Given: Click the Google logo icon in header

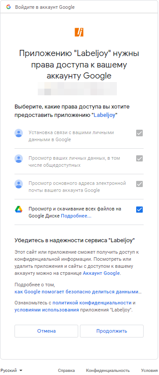Looking at the screenshot, I should point(9,7).
